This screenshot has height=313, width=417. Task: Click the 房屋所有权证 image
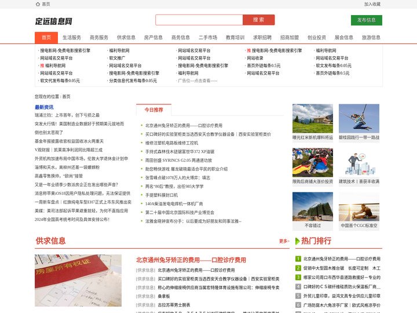point(78,281)
